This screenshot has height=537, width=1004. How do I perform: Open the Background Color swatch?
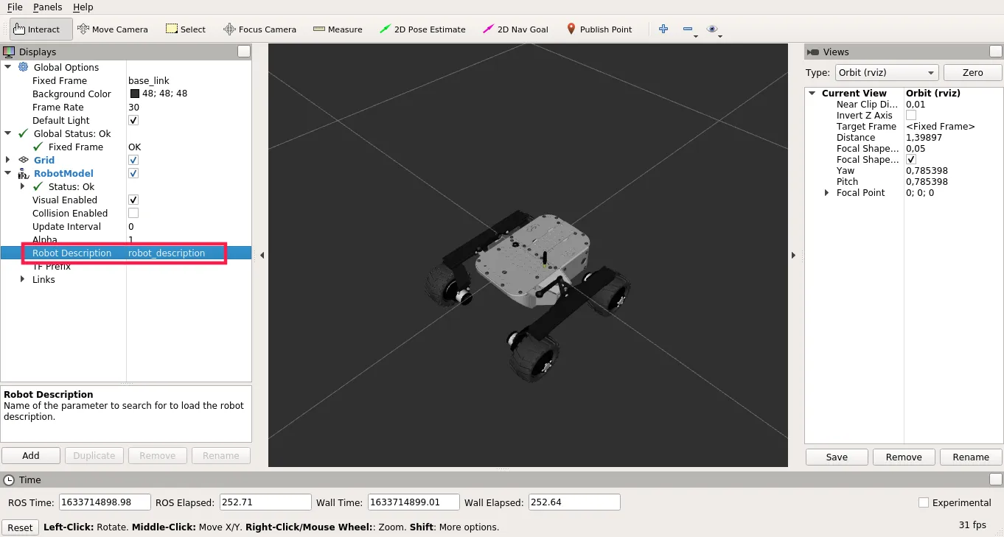coord(136,94)
